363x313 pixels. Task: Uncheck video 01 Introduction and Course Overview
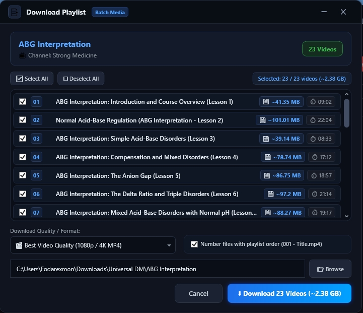pyautogui.click(x=23, y=101)
